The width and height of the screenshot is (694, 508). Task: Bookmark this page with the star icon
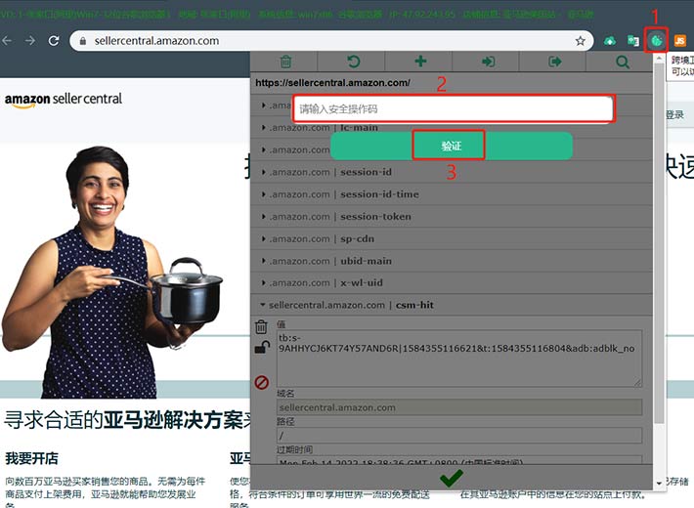580,41
